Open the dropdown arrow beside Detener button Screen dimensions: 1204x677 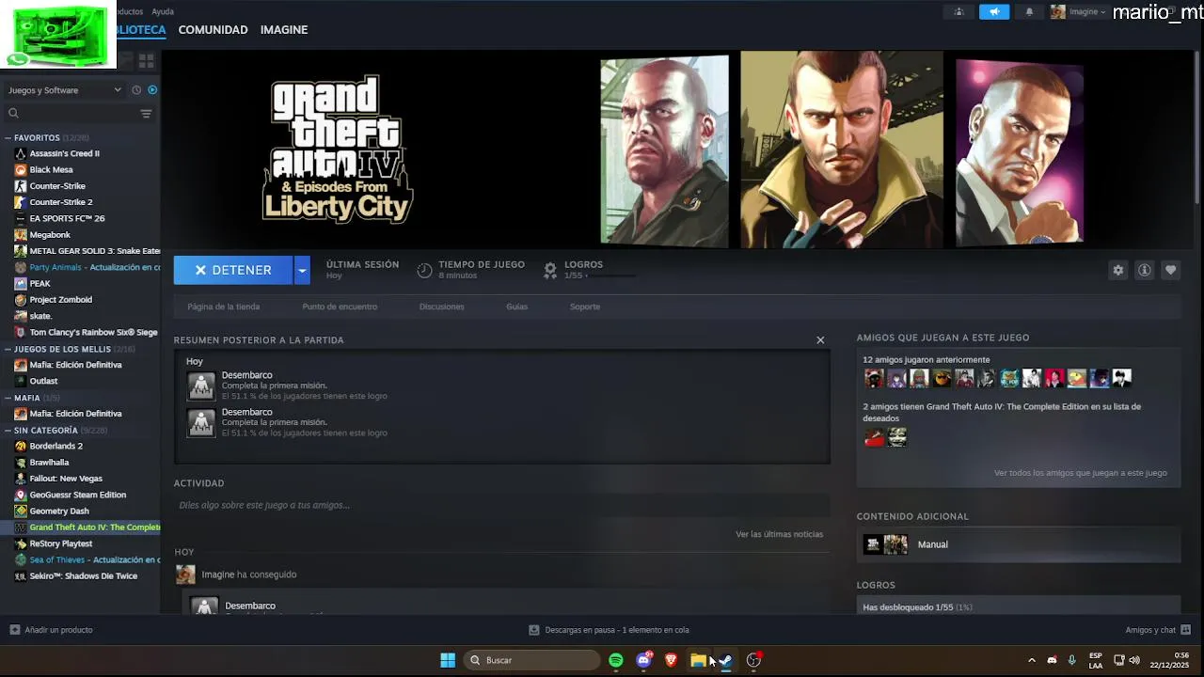(x=302, y=270)
